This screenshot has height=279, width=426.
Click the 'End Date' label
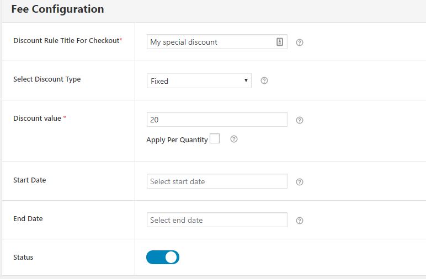(28, 219)
